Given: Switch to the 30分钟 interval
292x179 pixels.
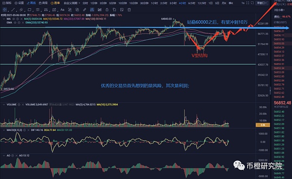Looking at the screenshot, I should [144, 3].
